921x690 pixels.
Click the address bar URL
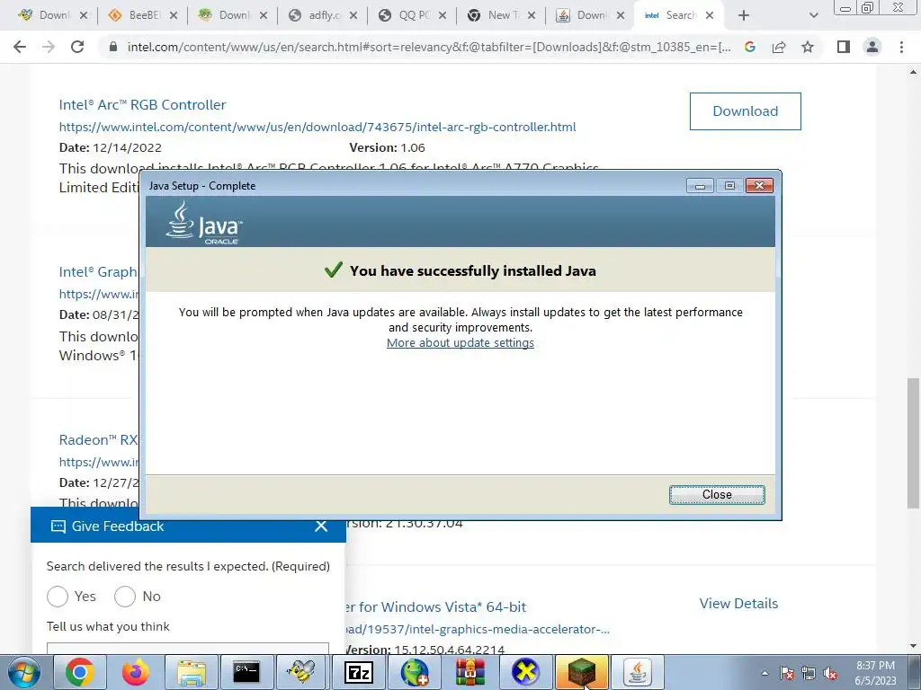click(429, 47)
